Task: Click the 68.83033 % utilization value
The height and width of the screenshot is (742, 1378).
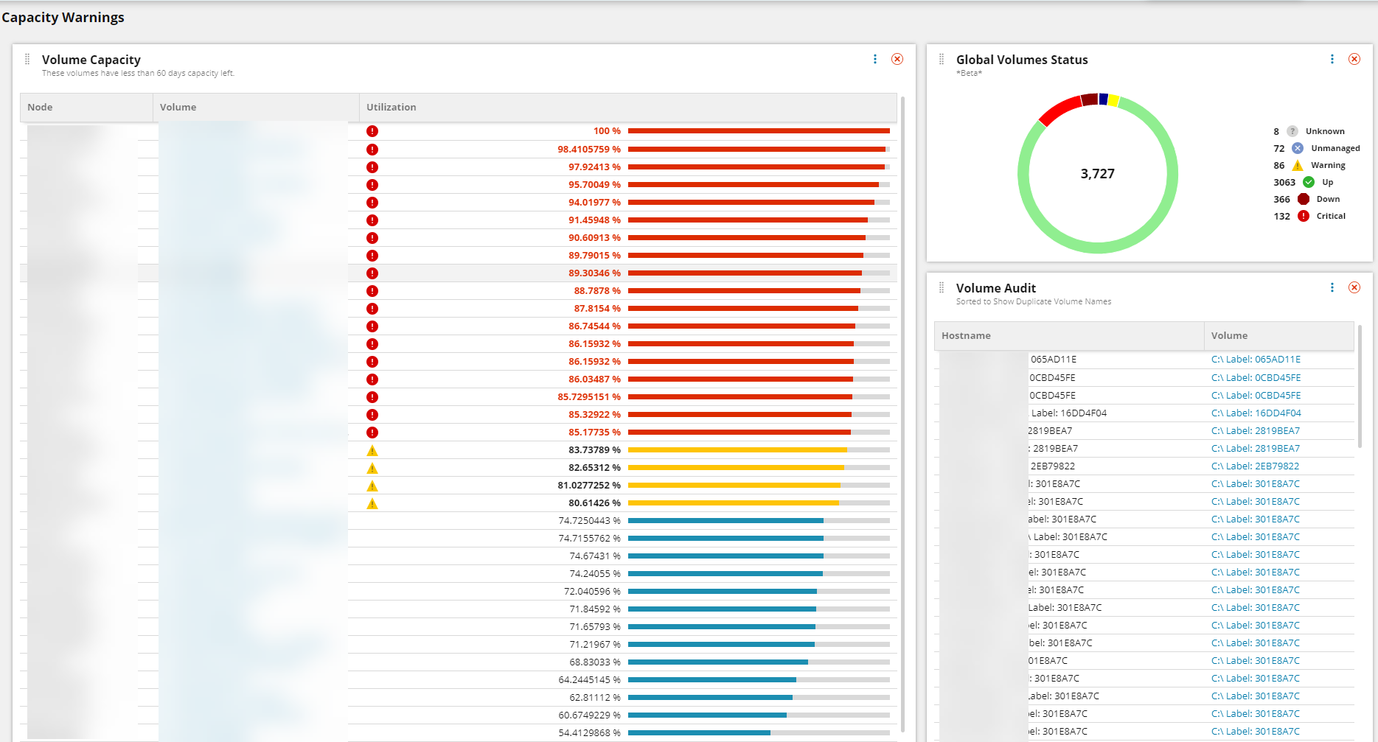Action: [595, 662]
